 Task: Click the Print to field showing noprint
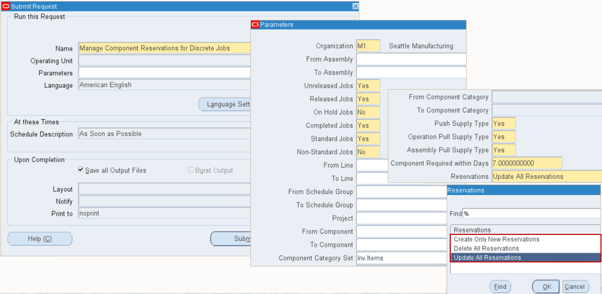click(165, 213)
